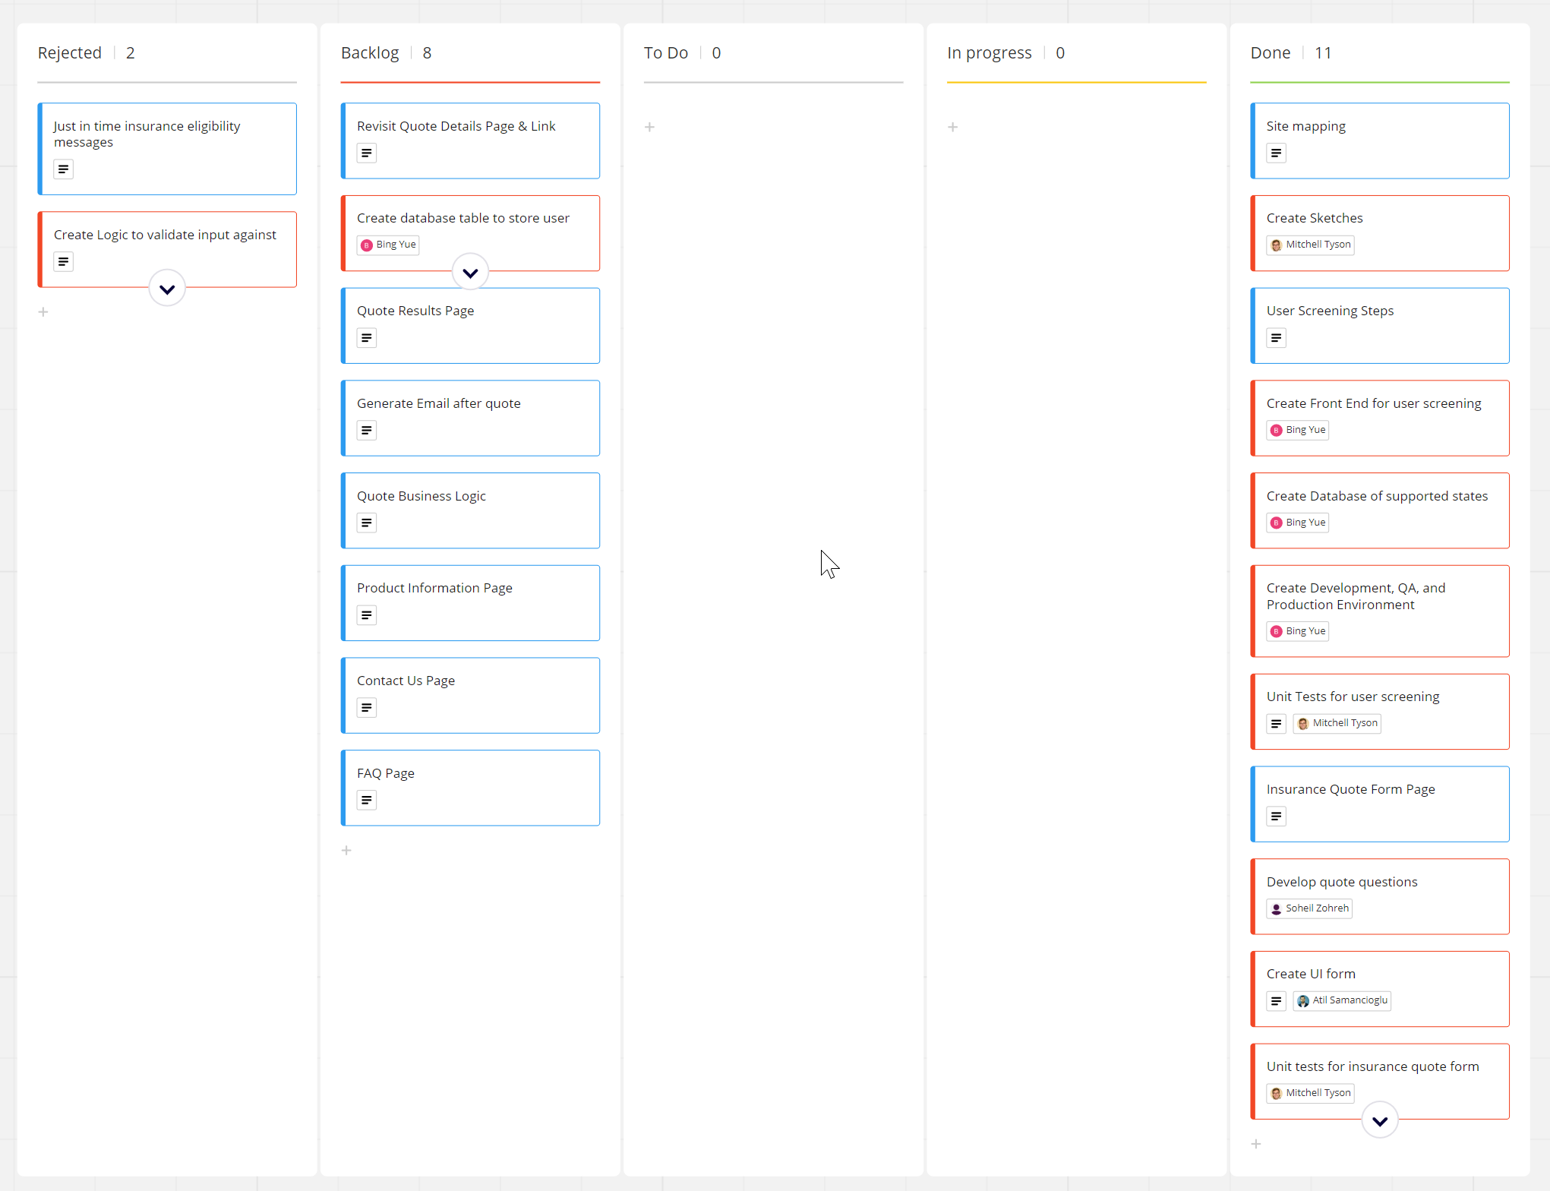This screenshot has height=1191, width=1550.
Task: Add card with plus below Backlog column
Action: 346,850
